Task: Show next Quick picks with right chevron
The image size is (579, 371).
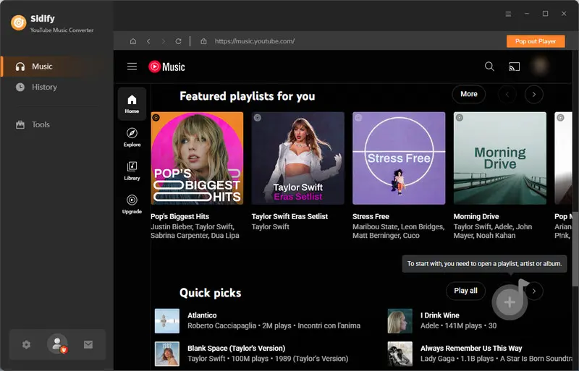Action: pyautogui.click(x=534, y=291)
